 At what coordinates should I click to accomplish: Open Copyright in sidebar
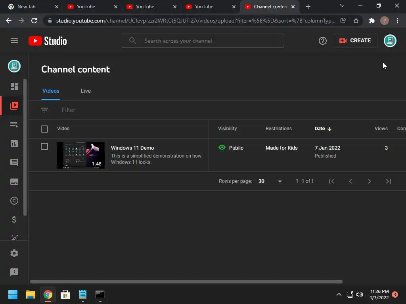pos(14,201)
